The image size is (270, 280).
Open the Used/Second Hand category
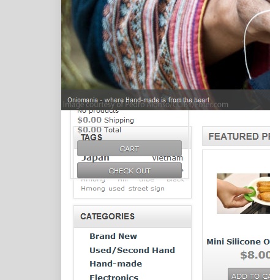tap(132, 250)
